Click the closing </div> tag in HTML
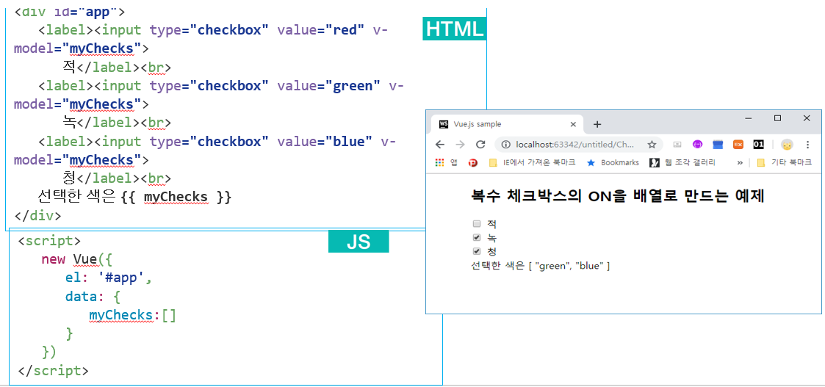This screenshot has height=387, width=825. (x=38, y=216)
